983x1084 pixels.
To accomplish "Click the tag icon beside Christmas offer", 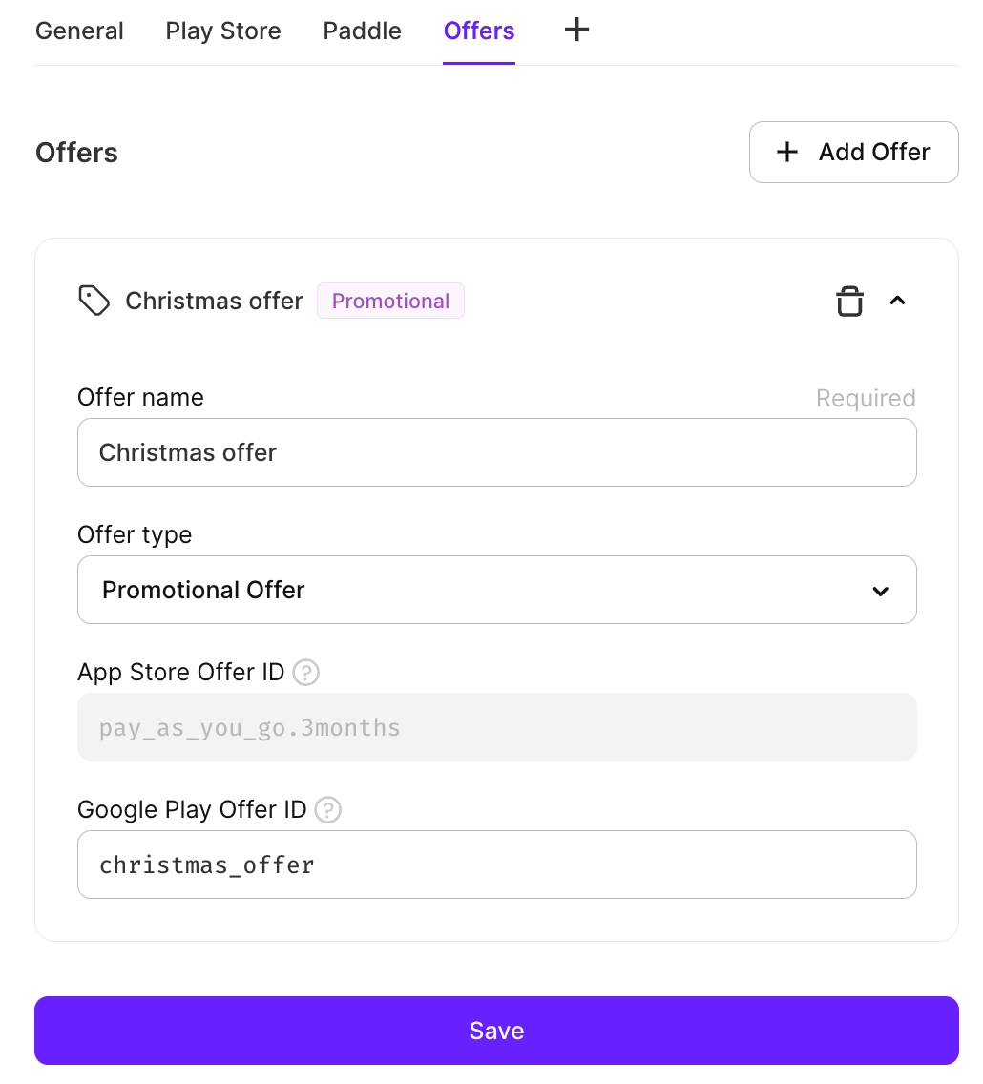I will tap(94, 300).
